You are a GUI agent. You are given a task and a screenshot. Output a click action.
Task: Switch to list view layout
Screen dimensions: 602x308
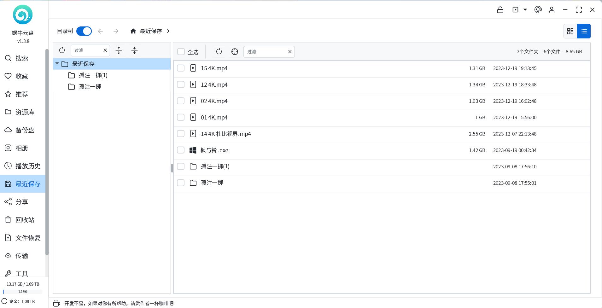pos(584,31)
